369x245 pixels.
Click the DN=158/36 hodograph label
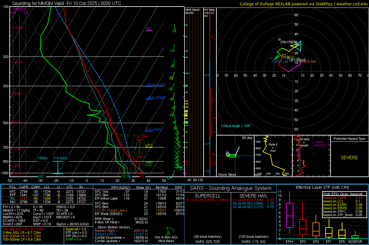pos(289,42)
